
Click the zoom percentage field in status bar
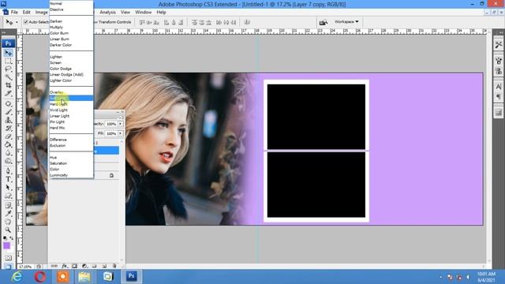coord(26,267)
